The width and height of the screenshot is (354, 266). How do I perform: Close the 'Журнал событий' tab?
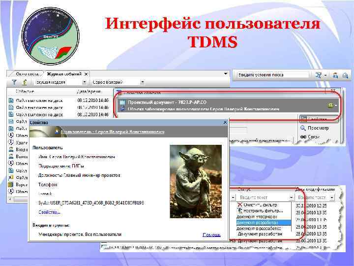click(86, 74)
